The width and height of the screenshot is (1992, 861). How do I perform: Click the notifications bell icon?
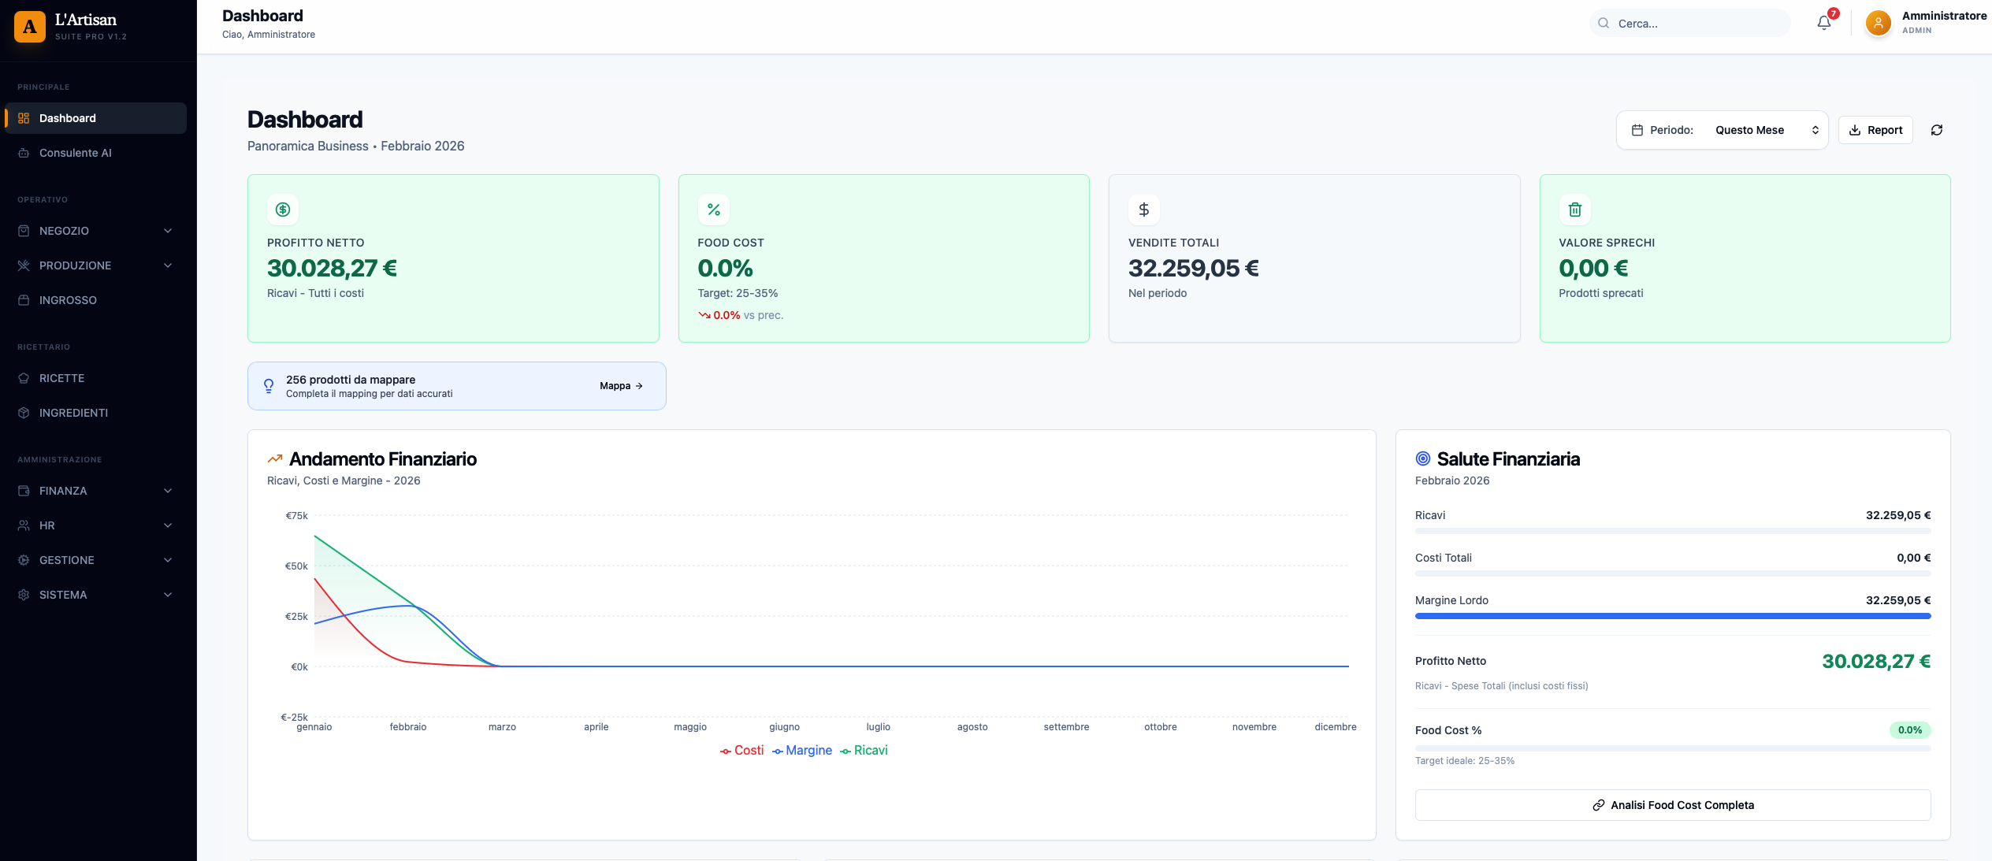[x=1823, y=23]
